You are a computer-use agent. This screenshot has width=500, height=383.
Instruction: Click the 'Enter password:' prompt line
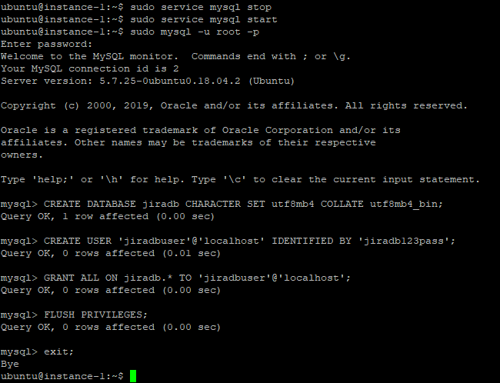click(47, 45)
